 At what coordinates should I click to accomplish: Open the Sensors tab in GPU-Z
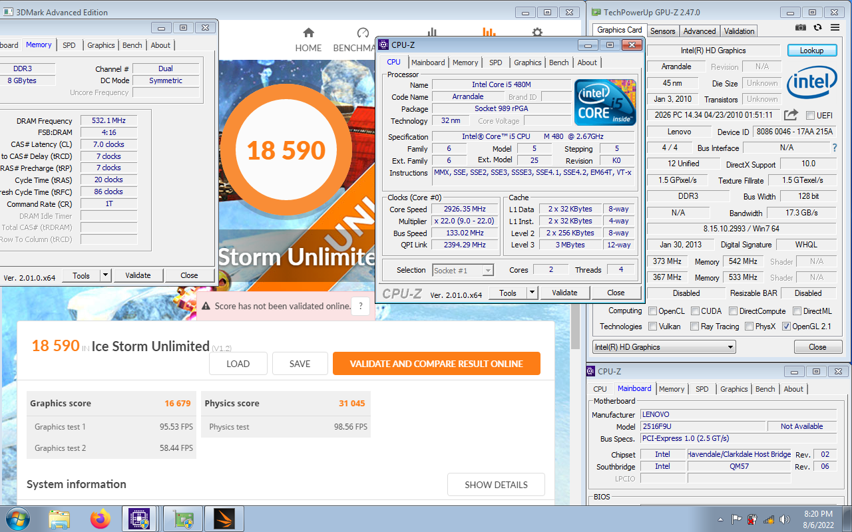click(x=663, y=31)
